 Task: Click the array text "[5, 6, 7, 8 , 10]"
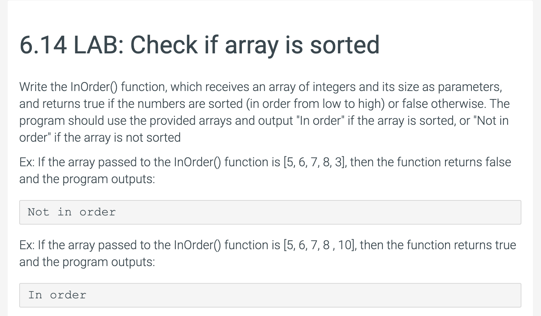pos(320,245)
